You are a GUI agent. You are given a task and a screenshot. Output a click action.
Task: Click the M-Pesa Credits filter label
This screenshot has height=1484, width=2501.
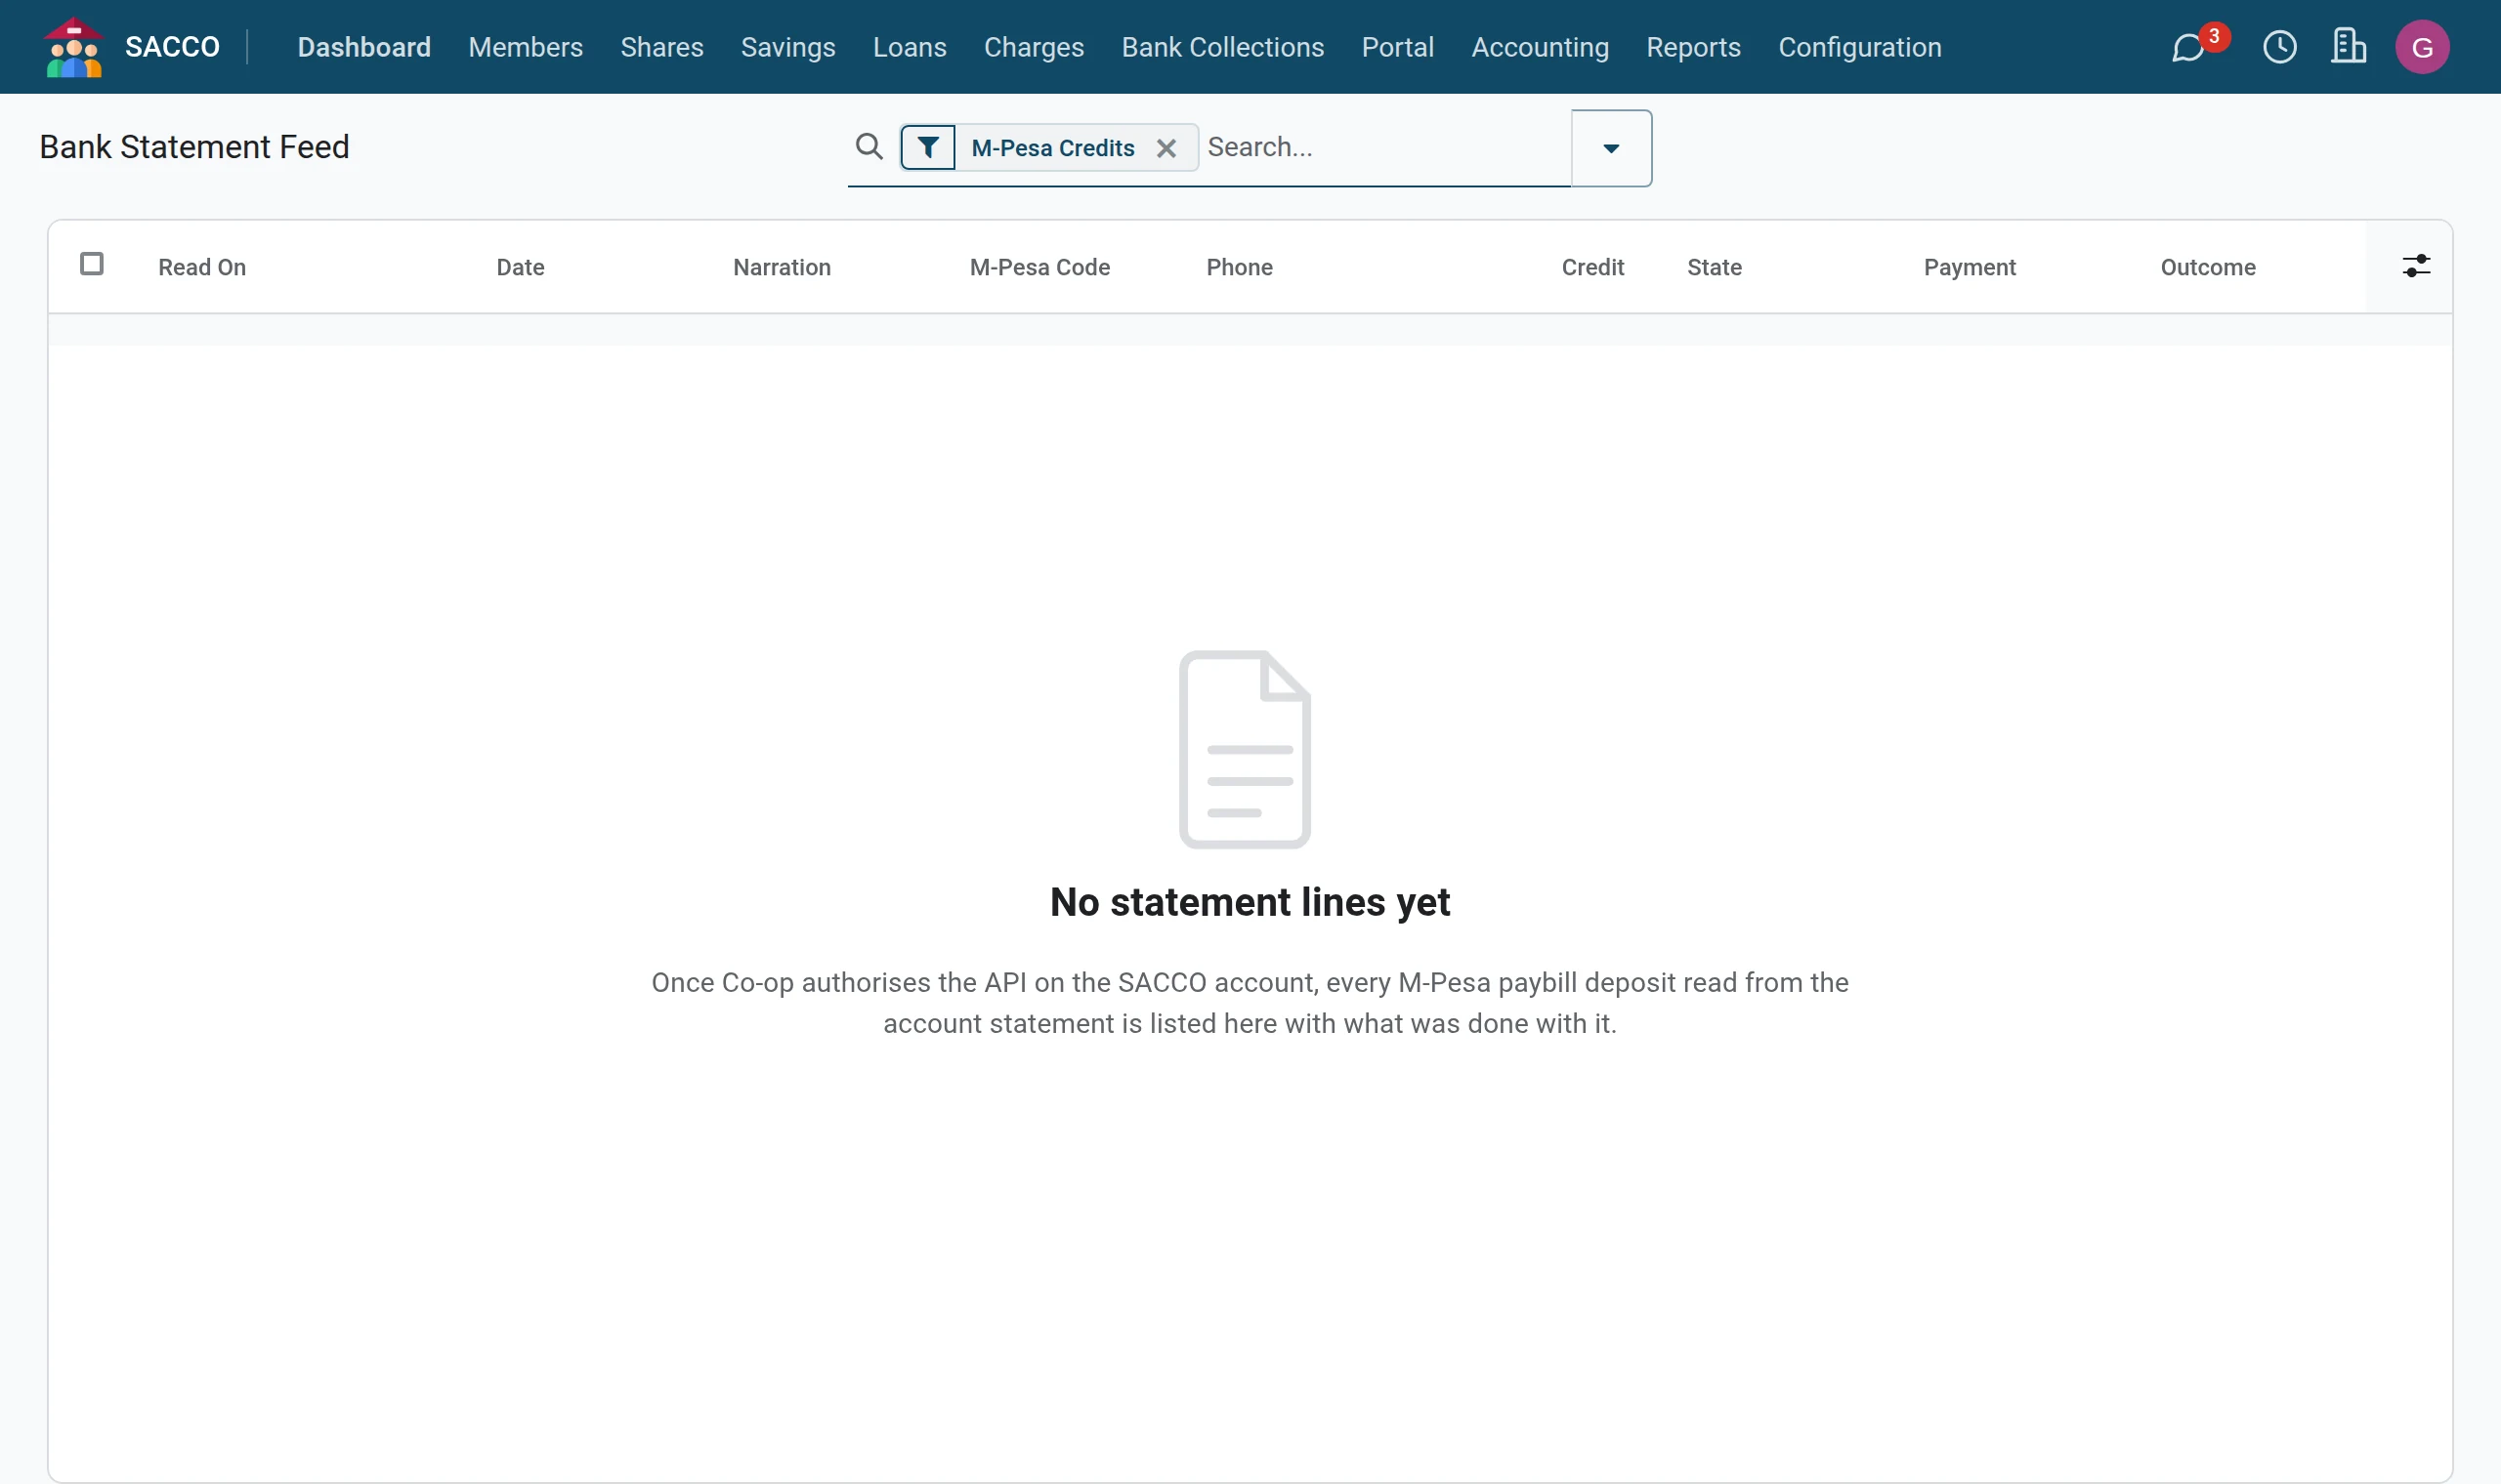click(1052, 148)
